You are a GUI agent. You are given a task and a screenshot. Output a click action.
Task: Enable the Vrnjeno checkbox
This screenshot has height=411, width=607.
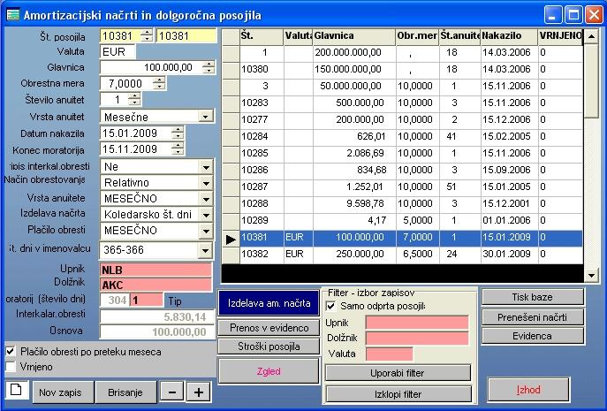(11, 366)
